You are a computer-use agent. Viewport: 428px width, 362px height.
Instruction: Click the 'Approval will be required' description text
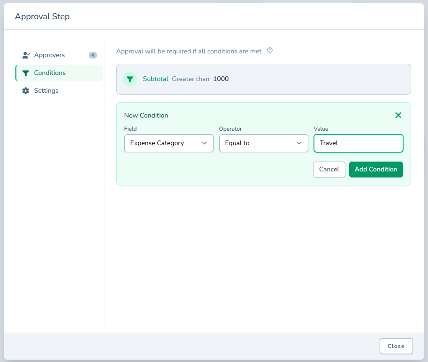[190, 51]
